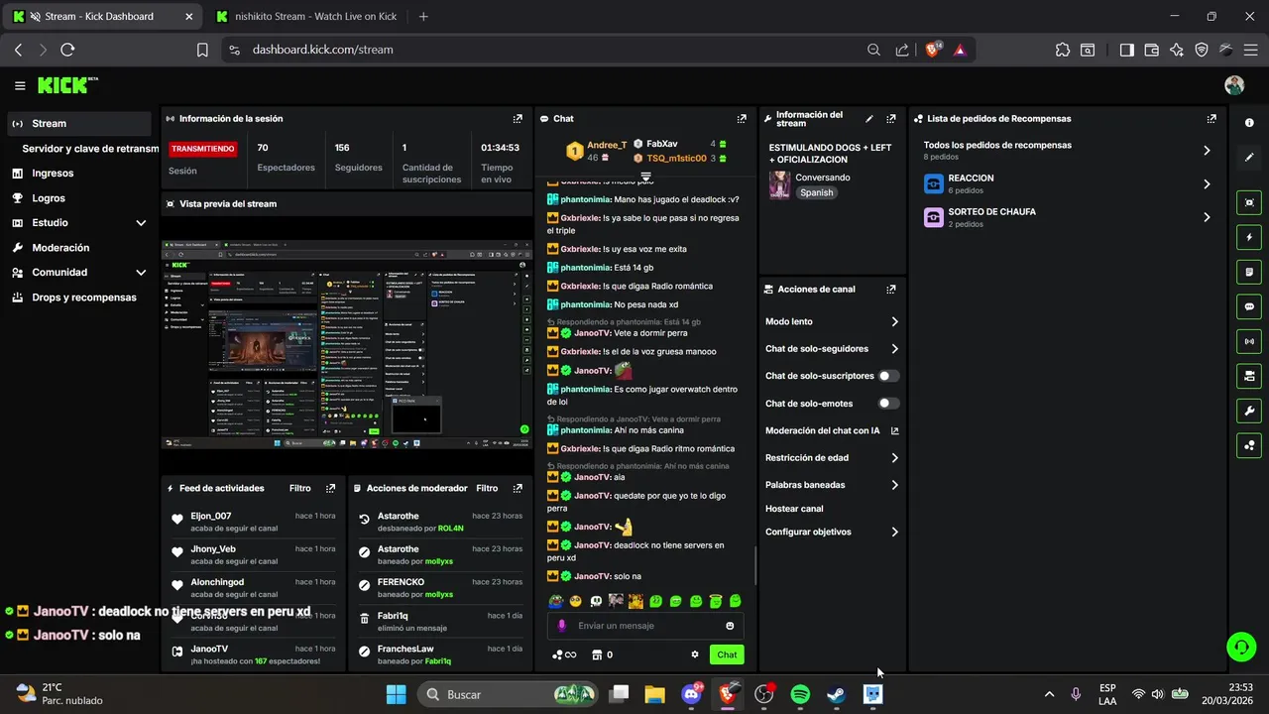
Task: Open chat settings gear icon
Action: coord(695,654)
